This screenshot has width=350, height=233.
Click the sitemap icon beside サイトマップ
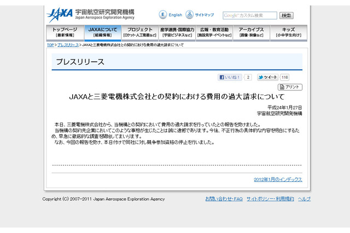click(190, 15)
